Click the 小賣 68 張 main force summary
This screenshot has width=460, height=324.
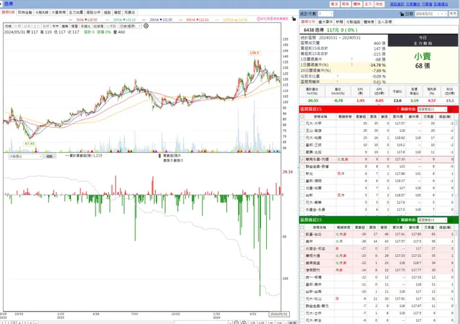coord(423,61)
